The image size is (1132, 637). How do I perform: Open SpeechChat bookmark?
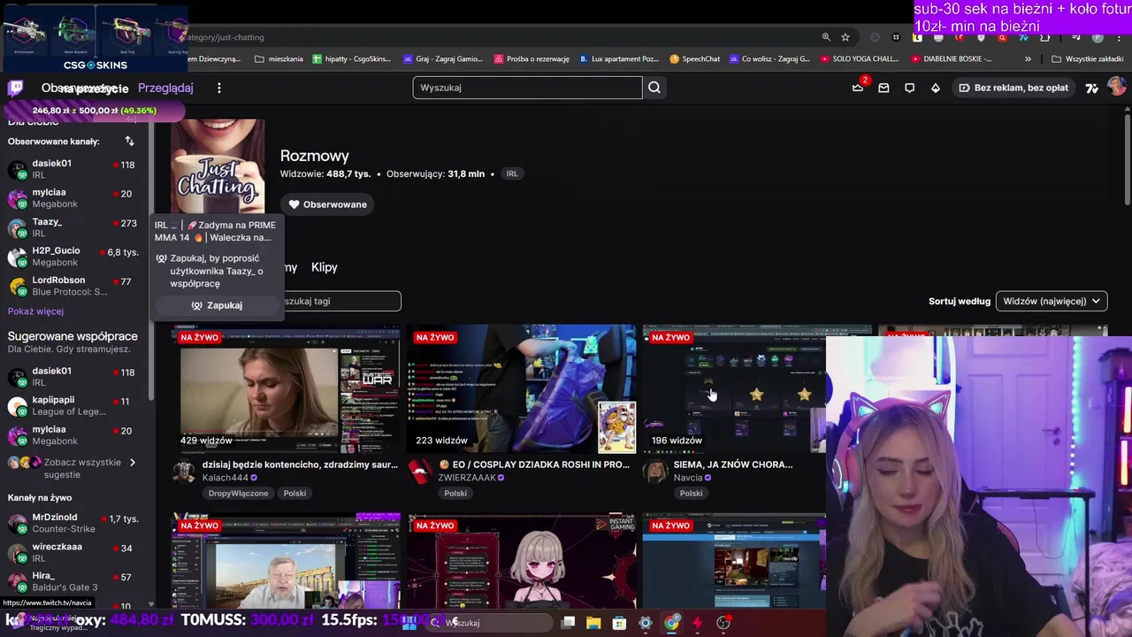click(x=695, y=59)
